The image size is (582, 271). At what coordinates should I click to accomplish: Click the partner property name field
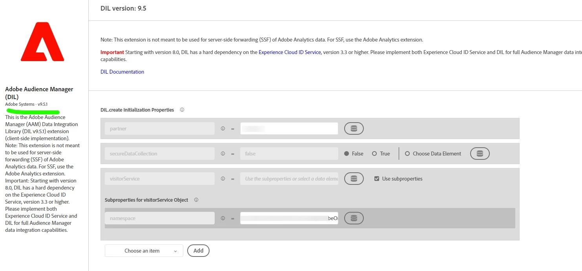[160, 128]
